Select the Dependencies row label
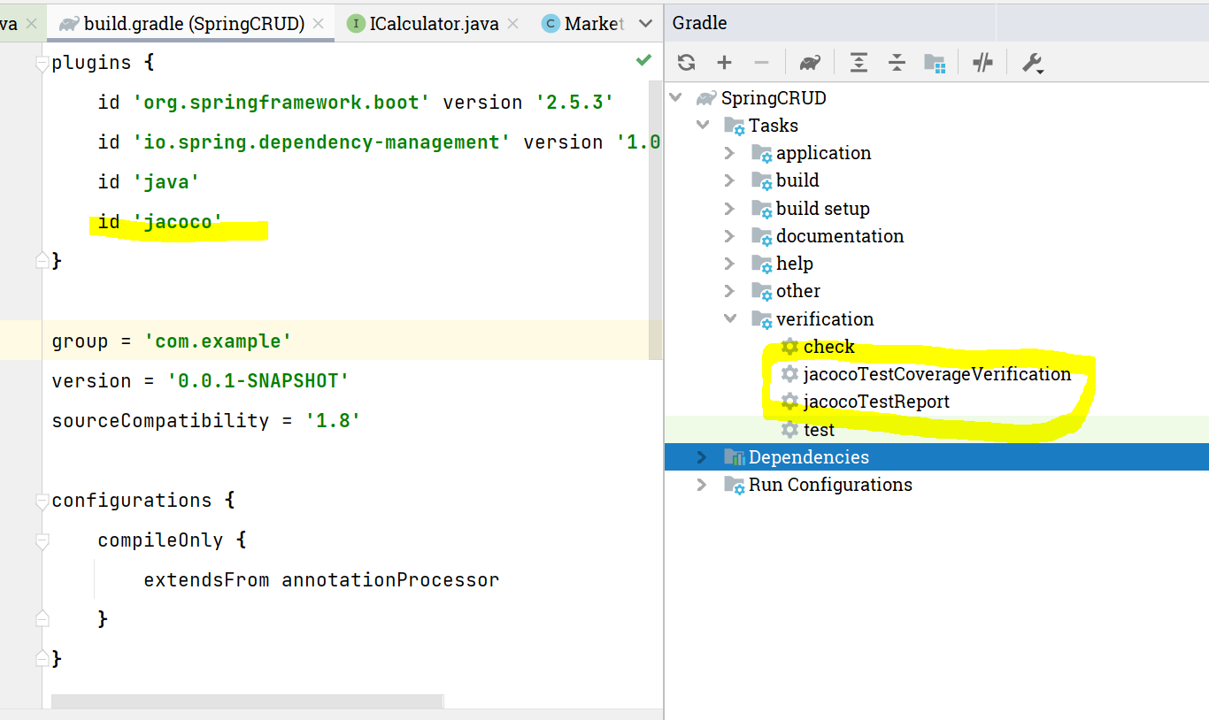 809,456
